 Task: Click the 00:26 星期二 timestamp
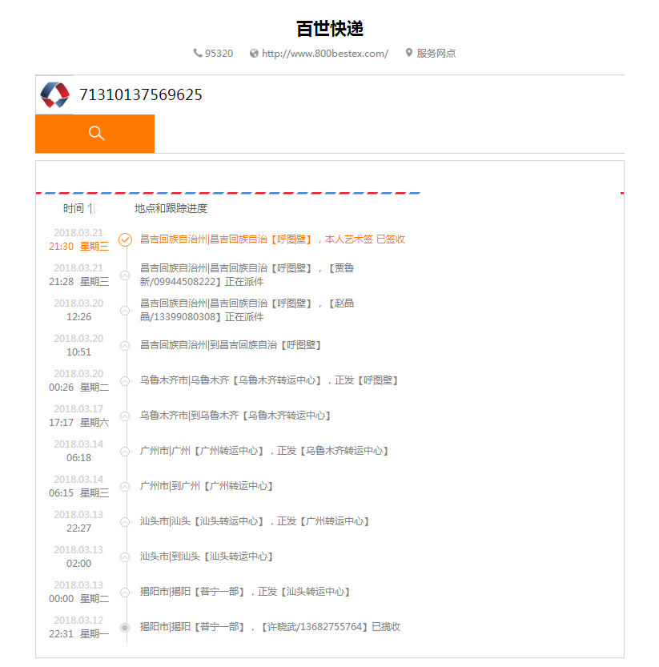pos(78,388)
